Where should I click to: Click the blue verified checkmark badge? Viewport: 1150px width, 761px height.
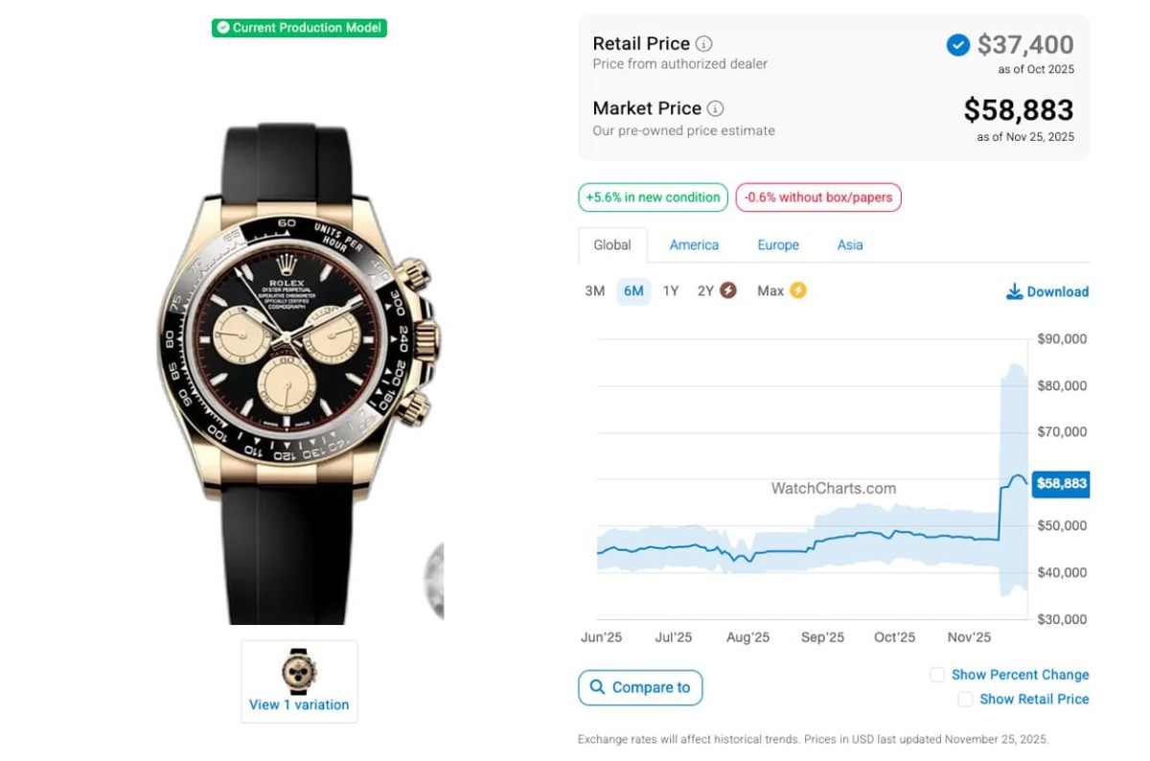tap(957, 45)
